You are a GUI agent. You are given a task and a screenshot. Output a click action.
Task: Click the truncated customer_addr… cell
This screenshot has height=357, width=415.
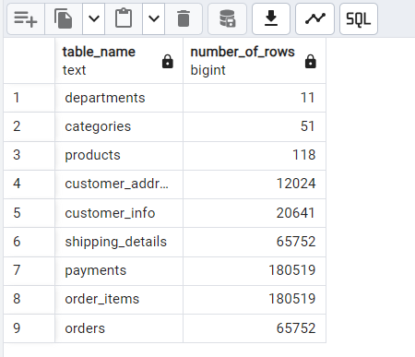click(x=119, y=184)
